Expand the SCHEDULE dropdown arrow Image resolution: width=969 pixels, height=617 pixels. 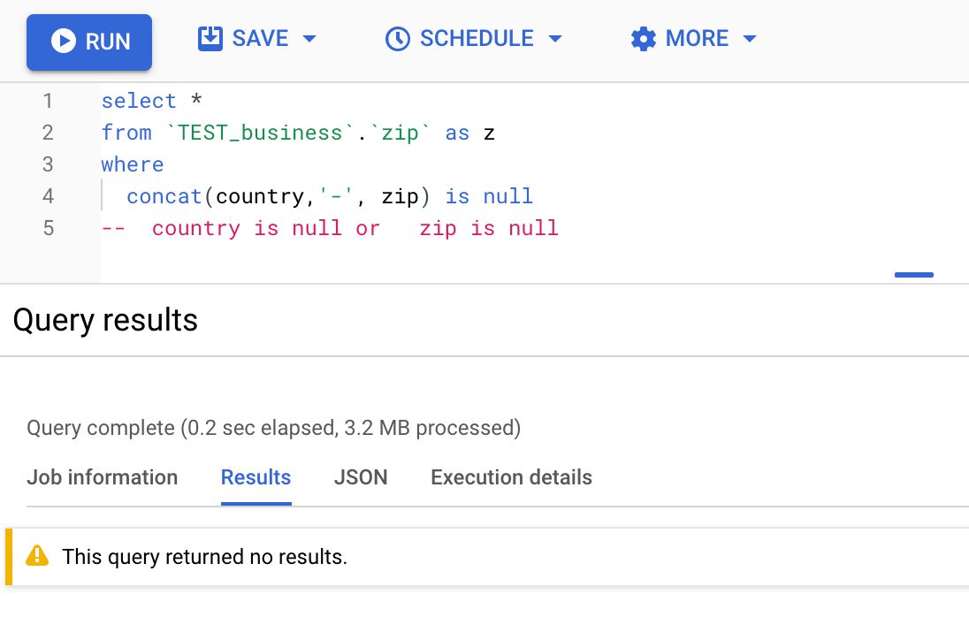click(555, 39)
